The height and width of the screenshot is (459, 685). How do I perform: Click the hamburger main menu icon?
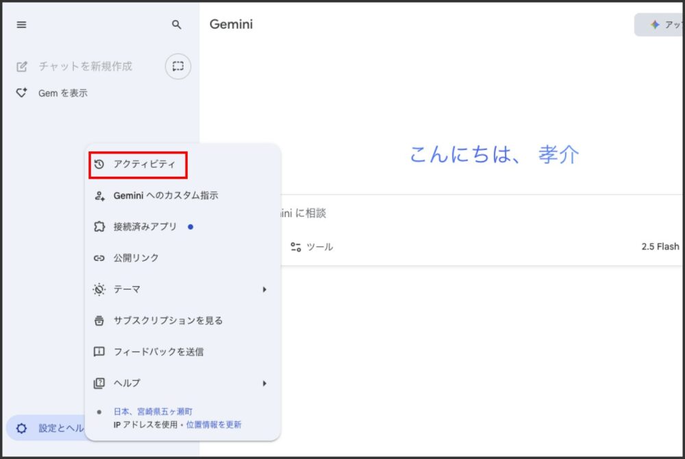pyautogui.click(x=22, y=25)
